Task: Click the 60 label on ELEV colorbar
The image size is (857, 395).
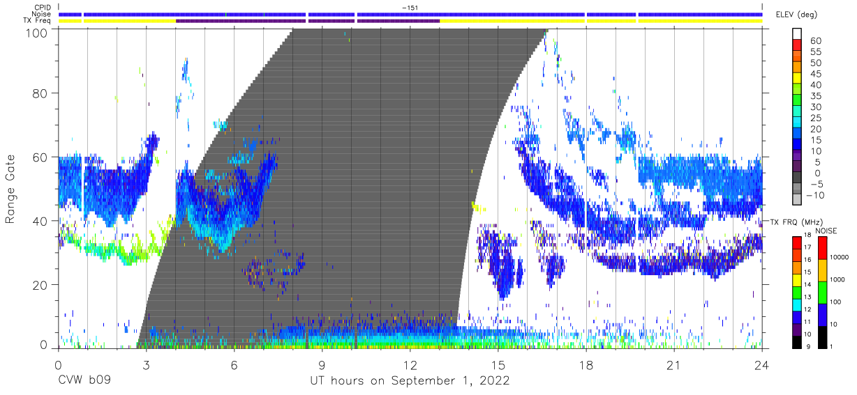Action: (814, 40)
